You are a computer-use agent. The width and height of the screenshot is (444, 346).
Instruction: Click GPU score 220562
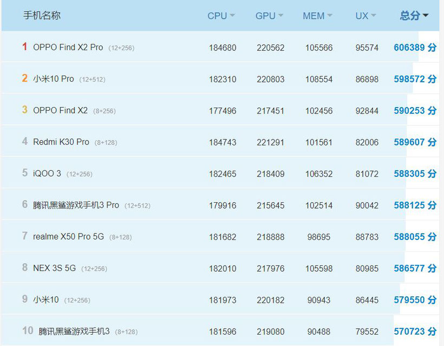pos(271,48)
